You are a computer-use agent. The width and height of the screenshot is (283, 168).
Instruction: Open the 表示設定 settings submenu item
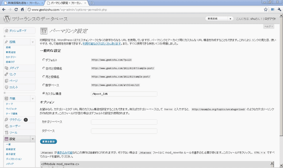(11, 154)
